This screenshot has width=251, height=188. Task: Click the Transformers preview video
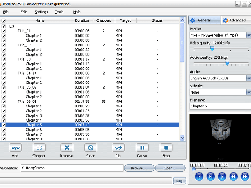[x=220, y=138]
